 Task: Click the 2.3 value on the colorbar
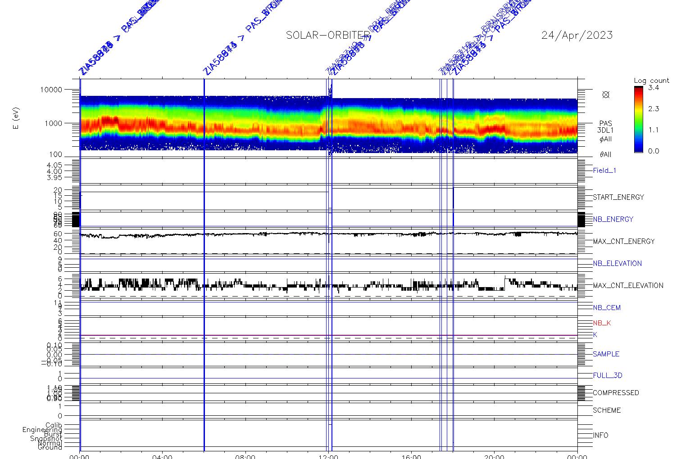654,109
